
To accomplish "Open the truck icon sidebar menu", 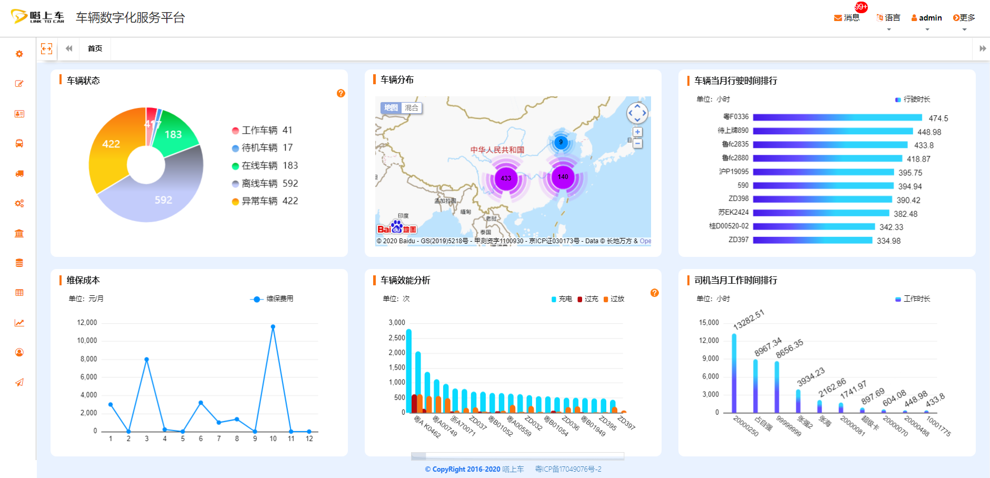I will pos(19,174).
